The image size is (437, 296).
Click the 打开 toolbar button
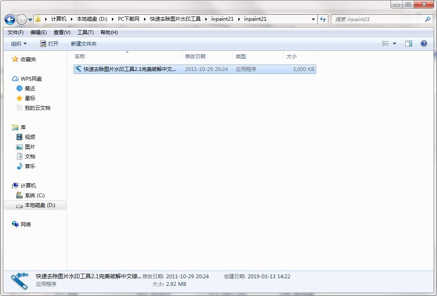click(x=49, y=44)
